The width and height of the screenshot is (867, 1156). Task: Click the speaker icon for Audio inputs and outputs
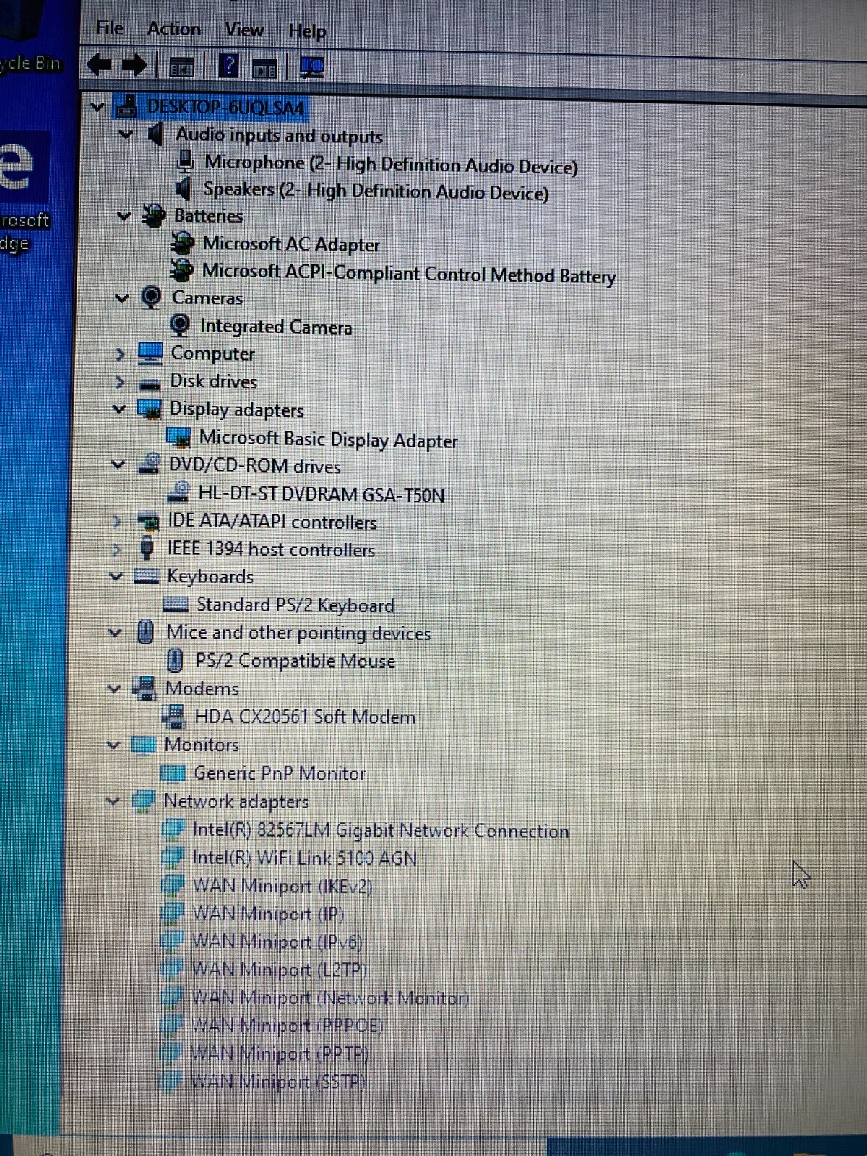coord(155,134)
